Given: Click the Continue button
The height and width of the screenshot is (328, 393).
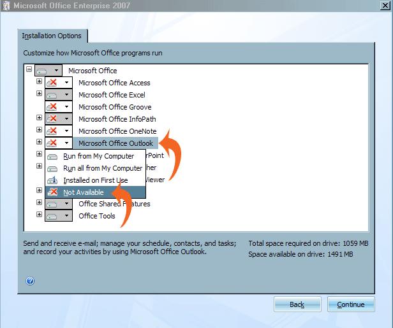Looking at the screenshot, I should [351, 304].
